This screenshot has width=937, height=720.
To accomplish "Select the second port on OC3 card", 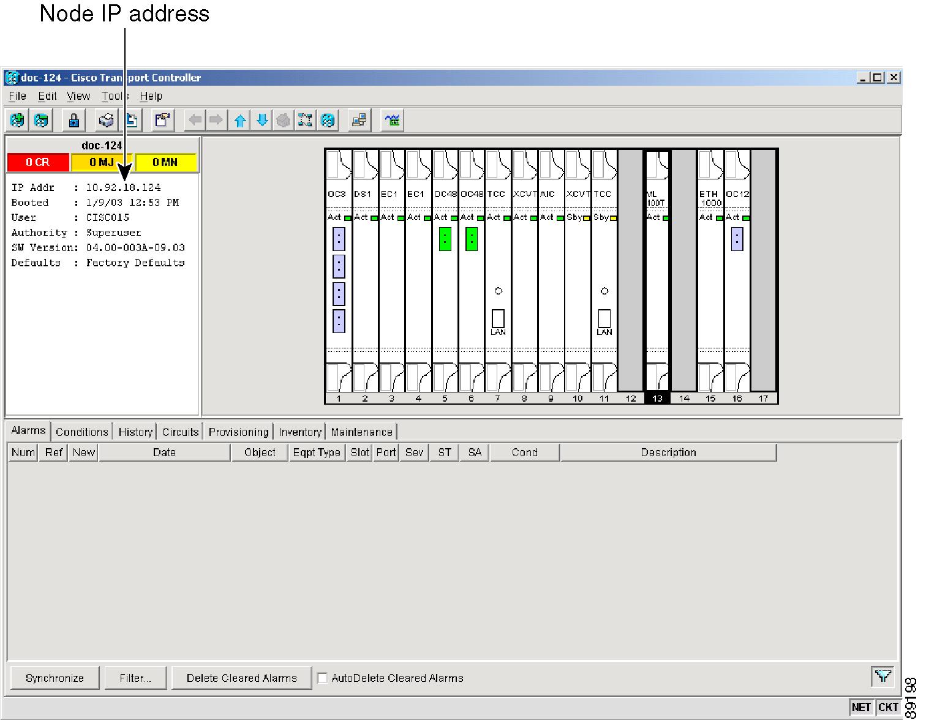I will click(339, 266).
